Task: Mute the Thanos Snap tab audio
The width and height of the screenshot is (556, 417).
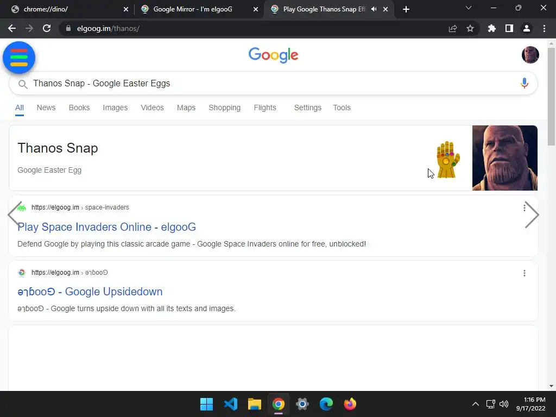Action: click(x=374, y=9)
